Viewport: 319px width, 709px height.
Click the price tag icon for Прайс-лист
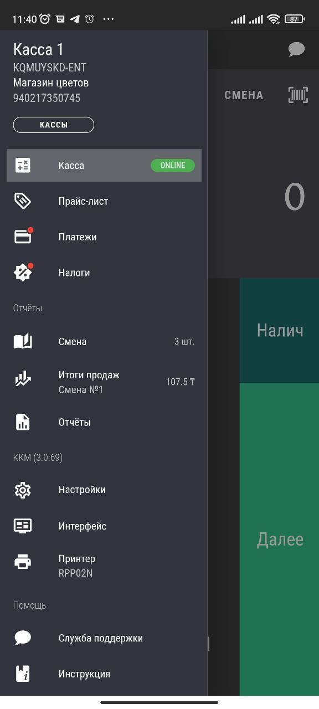[23, 201]
